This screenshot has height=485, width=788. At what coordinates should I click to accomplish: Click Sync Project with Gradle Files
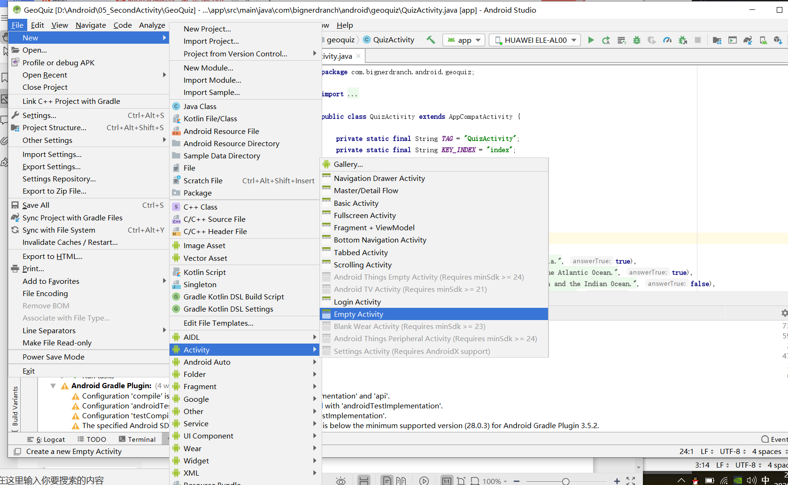pyautogui.click(x=89, y=218)
